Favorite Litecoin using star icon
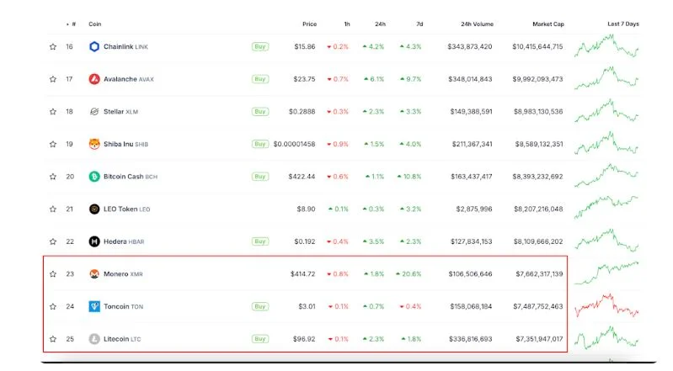 click(x=53, y=339)
